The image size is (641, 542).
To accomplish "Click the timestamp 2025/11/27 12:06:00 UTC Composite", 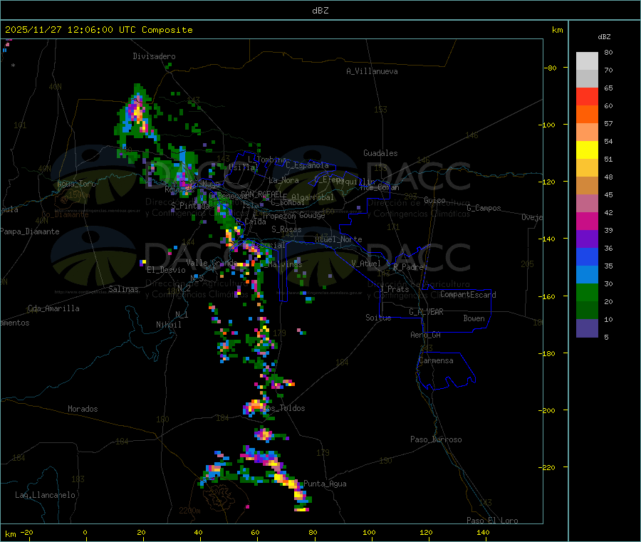I will click(x=98, y=30).
